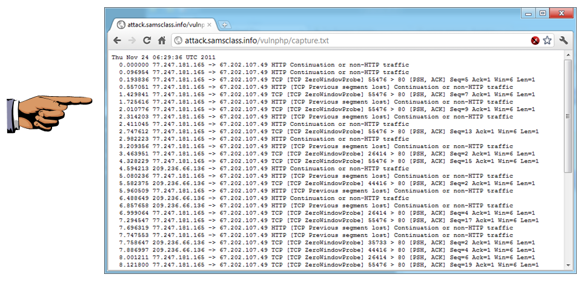Click the browser Back arrow
The width and height of the screenshot is (584, 283).
click(118, 41)
